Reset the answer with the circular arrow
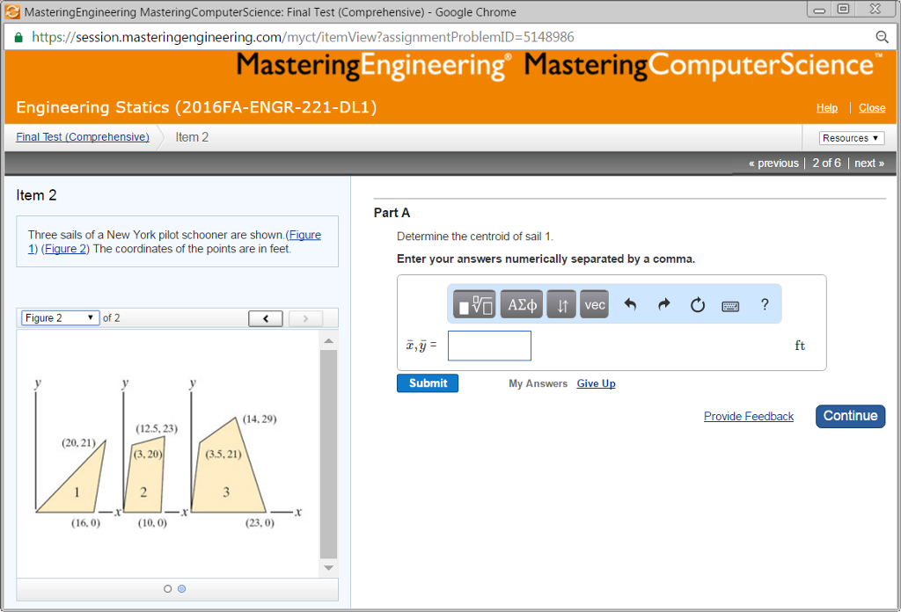The width and height of the screenshot is (901, 612). [697, 303]
